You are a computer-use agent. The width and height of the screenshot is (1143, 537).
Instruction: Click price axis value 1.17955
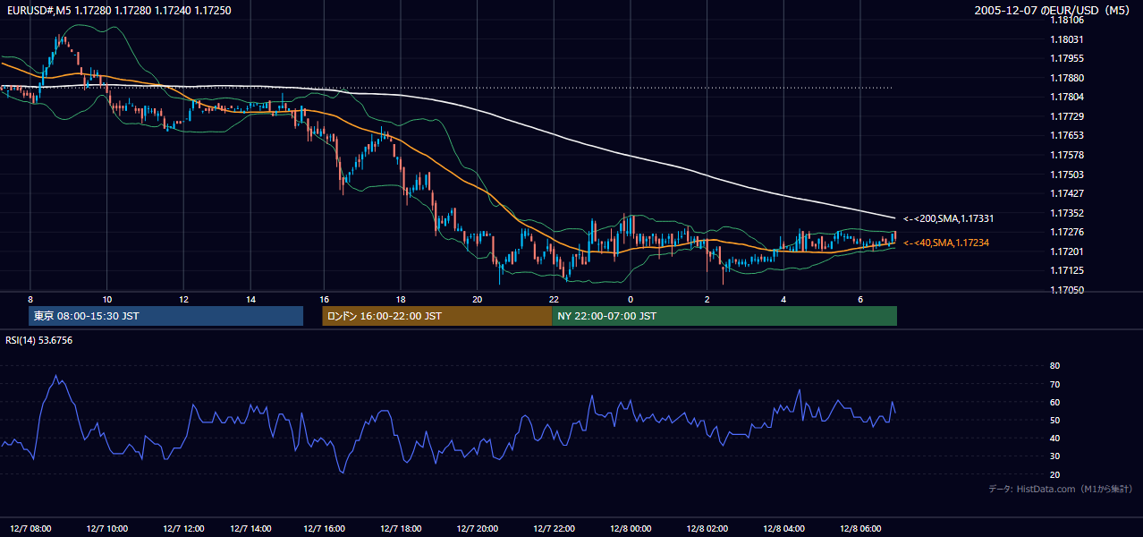1066,58
